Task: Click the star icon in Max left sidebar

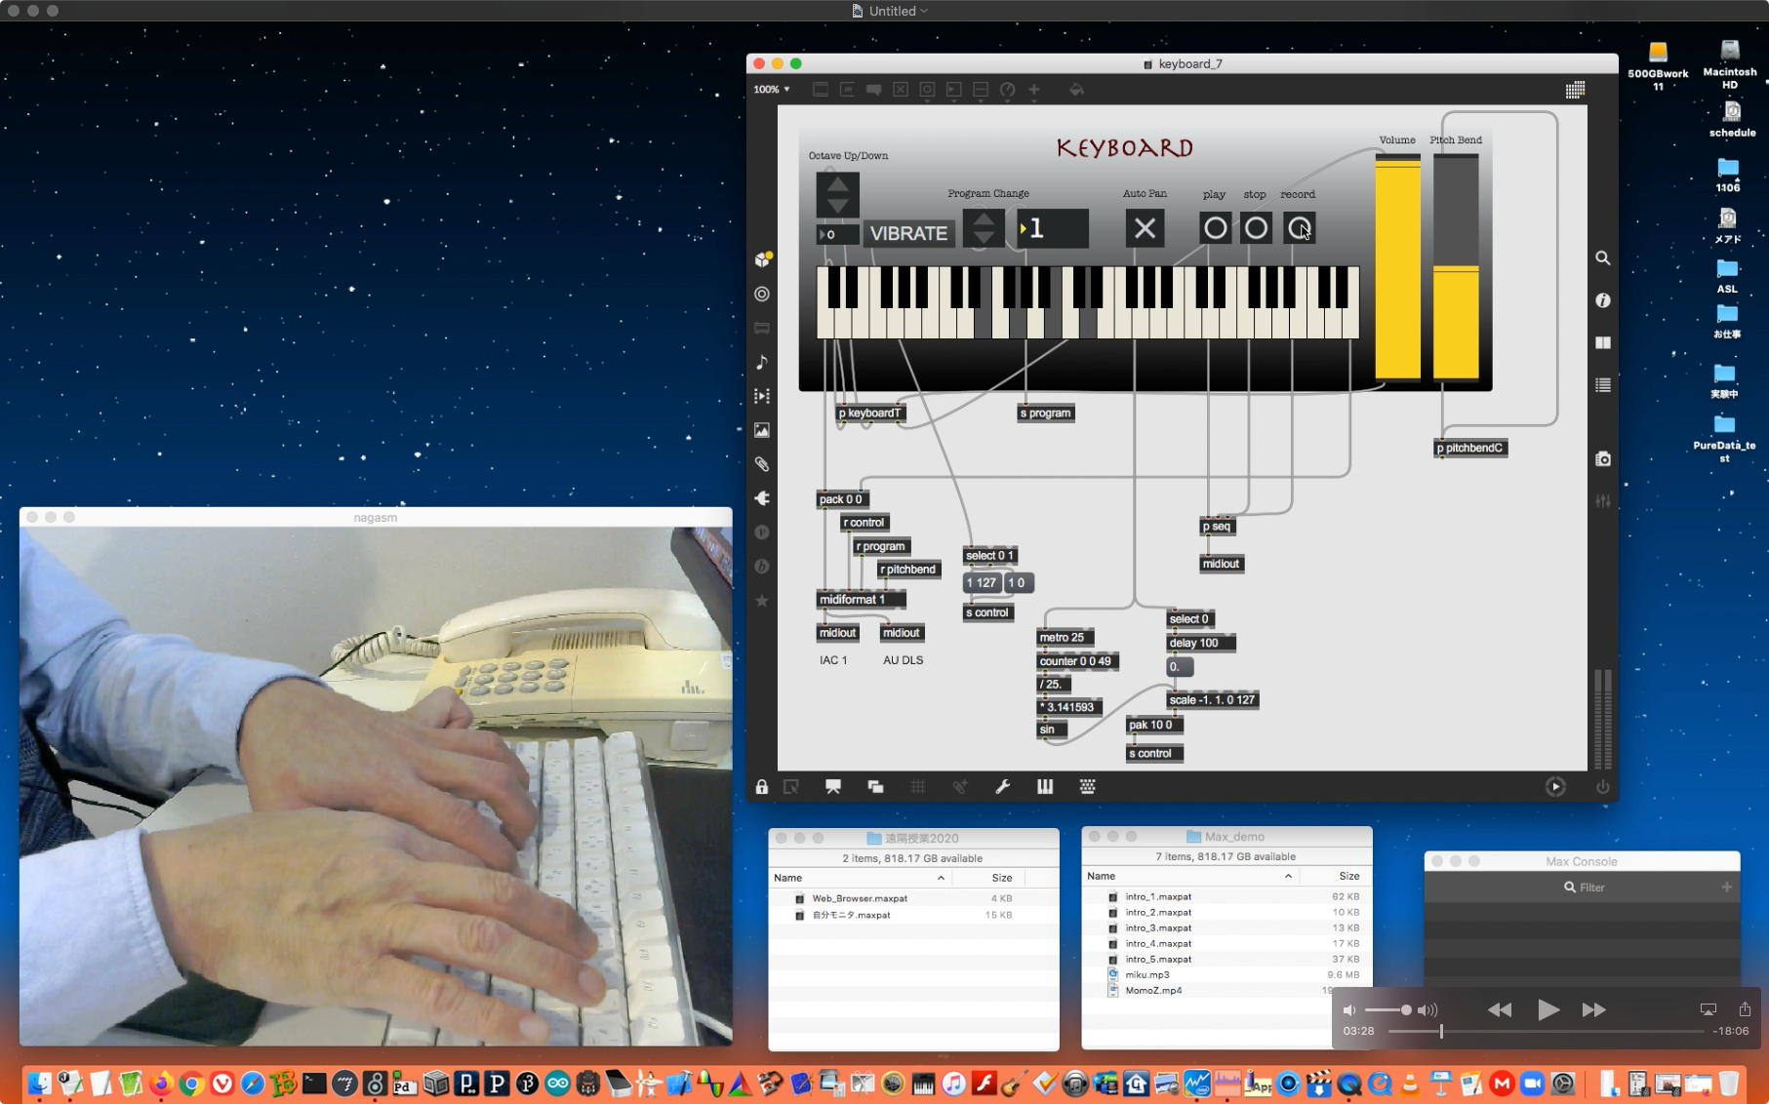Action: 762,601
